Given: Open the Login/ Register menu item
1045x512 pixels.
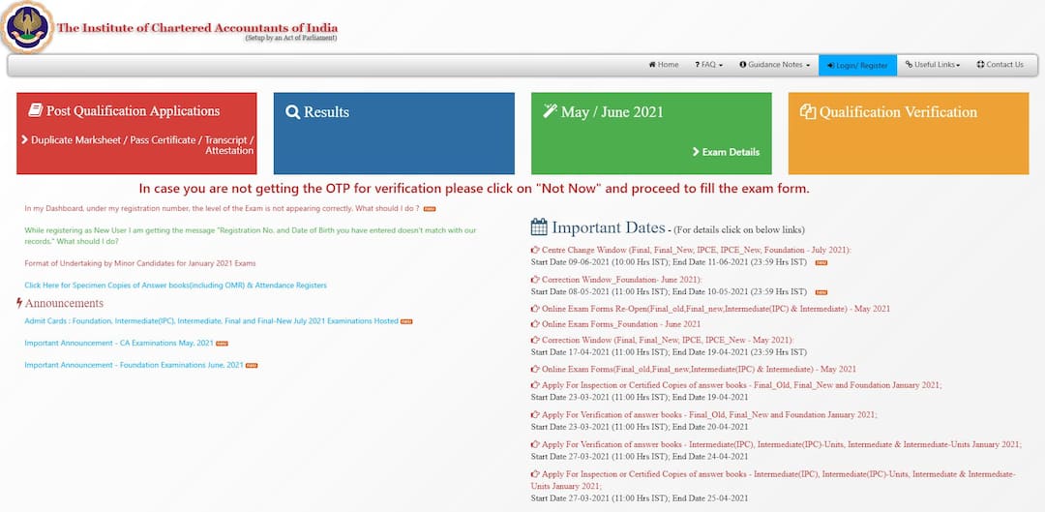Looking at the screenshot, I should pyautogui.click(x=857, y=65).
